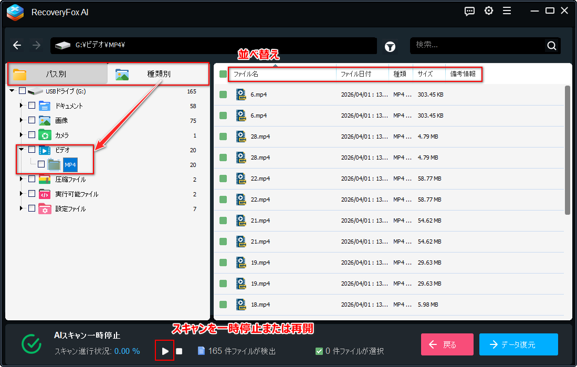577x367 pixels.
Task: Tick the MP4 subfolder checkbox
Action: pos(41,164)
